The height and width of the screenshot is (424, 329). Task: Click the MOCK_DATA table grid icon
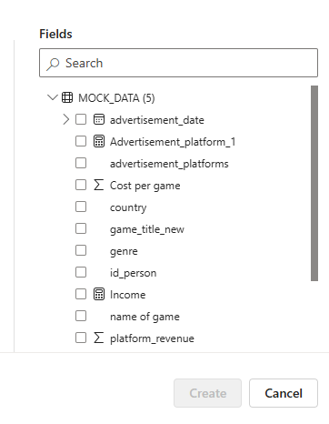(x=67, y=97)
